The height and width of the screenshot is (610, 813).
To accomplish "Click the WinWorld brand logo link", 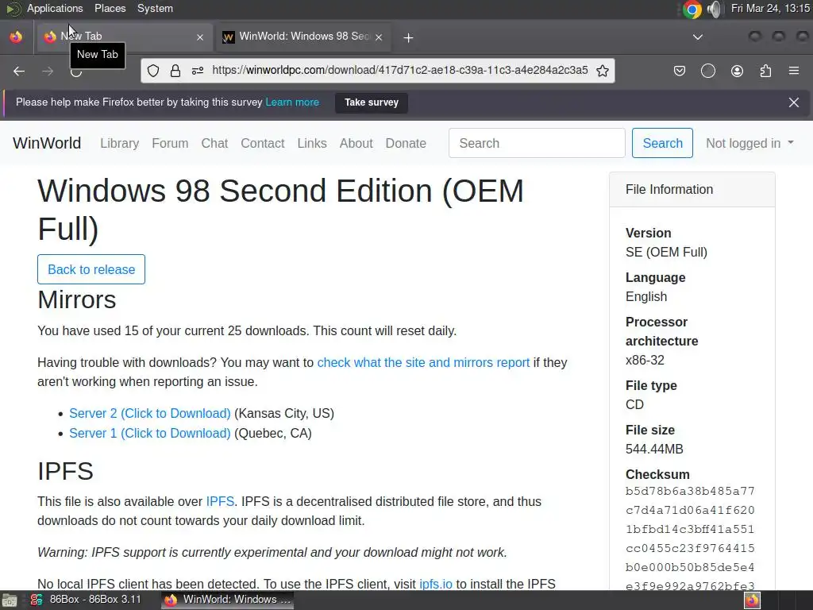I will click(47, 143).
